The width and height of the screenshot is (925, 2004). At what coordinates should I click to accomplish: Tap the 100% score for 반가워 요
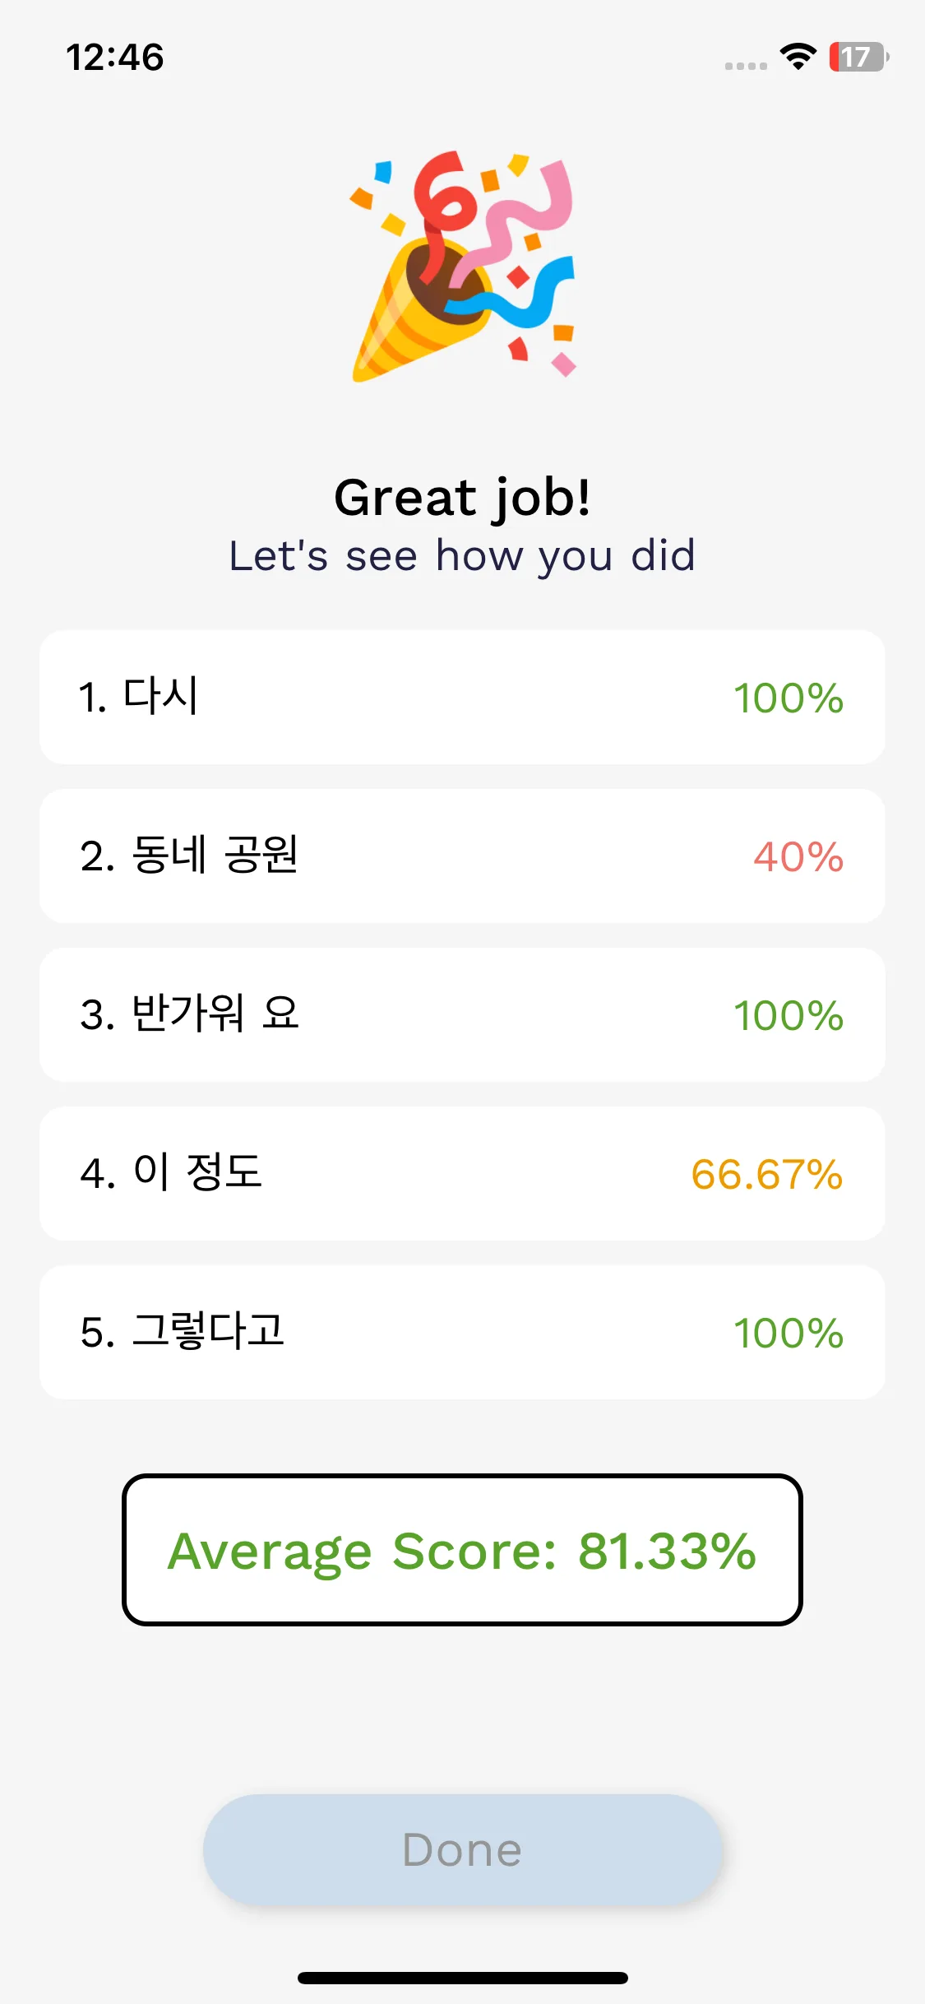point(789,1015)
